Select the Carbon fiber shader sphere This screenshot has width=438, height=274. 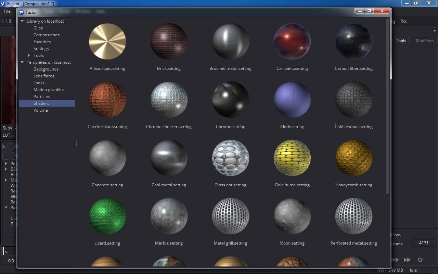354,41
